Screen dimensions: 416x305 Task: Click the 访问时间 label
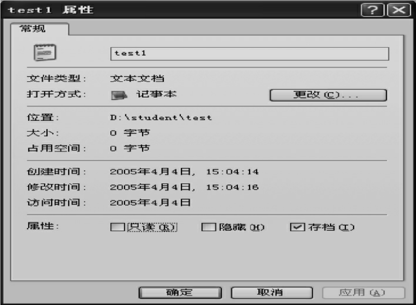56,202
